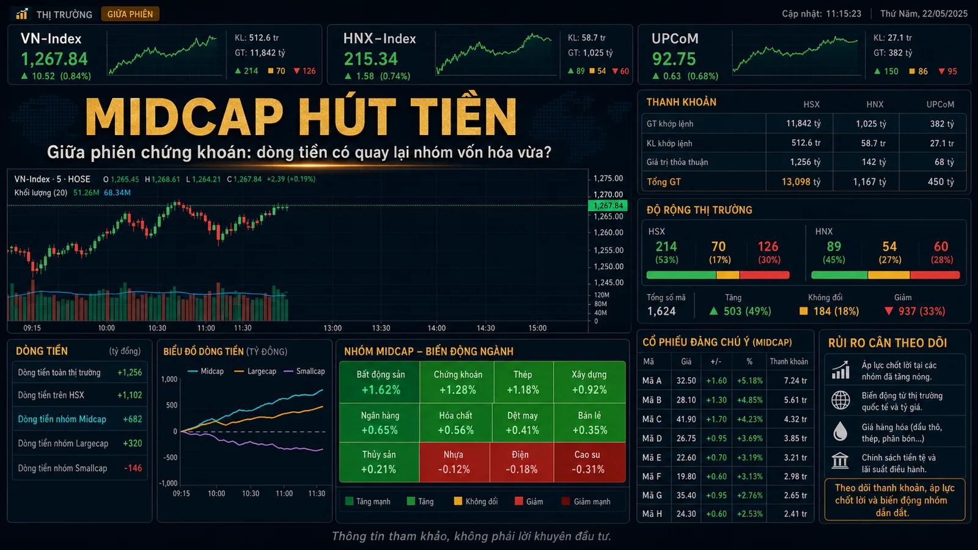Click the bar chart logo beside THỊ TRƯỜNG
Image resolution: width=978 pixels, height=550 pixels.
pyautogui.click(x=22, y=13)
